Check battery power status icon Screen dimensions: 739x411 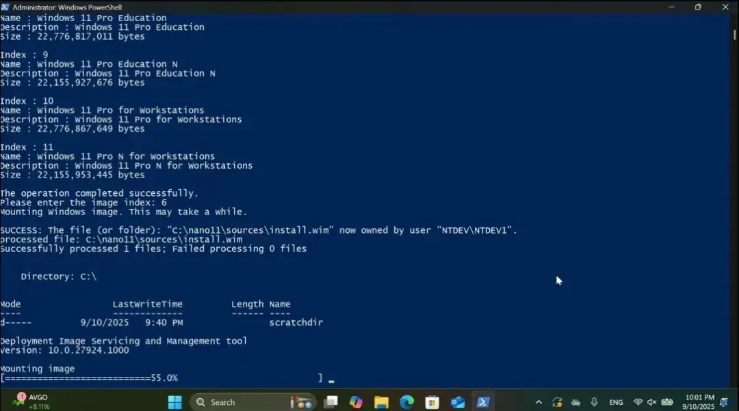click(x=667, y=402)
